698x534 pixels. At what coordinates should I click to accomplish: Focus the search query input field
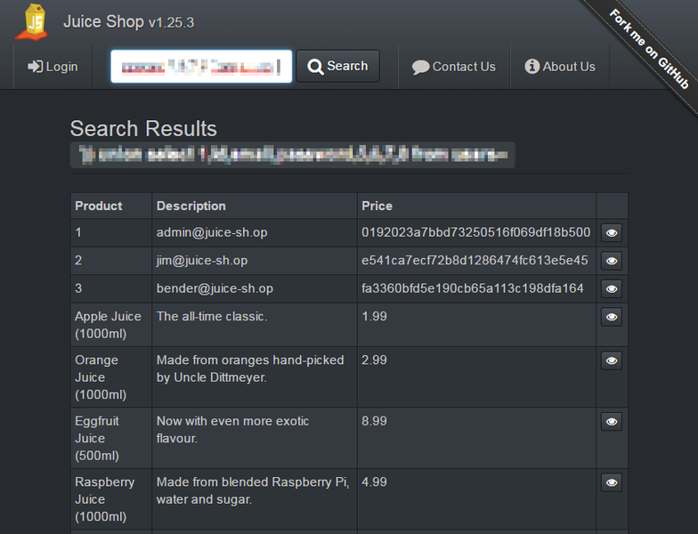pyautogui.click(x=201, y=67)
